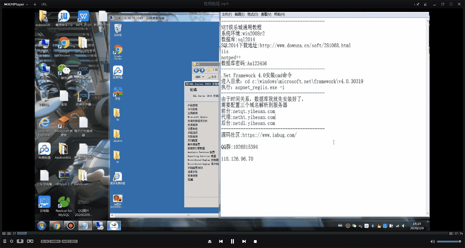The height and width of the screenshot is (248, 465).
Task: Click the QQ群:1026815394 line in Notepad
Action: pos(239,147)
